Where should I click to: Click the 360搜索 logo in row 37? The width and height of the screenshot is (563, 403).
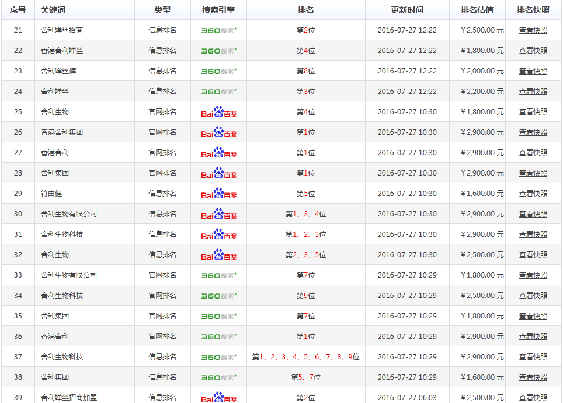[218, 358]
